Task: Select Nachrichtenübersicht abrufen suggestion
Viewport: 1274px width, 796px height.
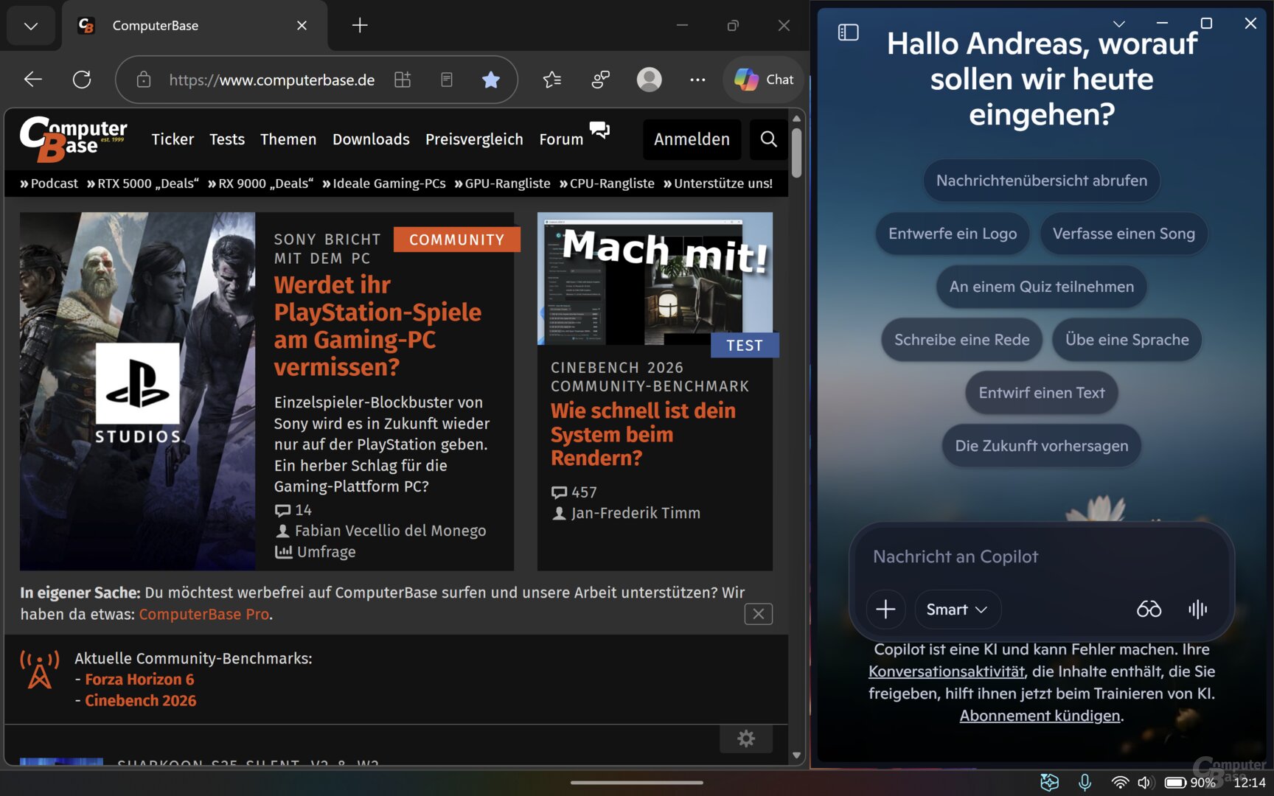Action: coord(1042,181)
